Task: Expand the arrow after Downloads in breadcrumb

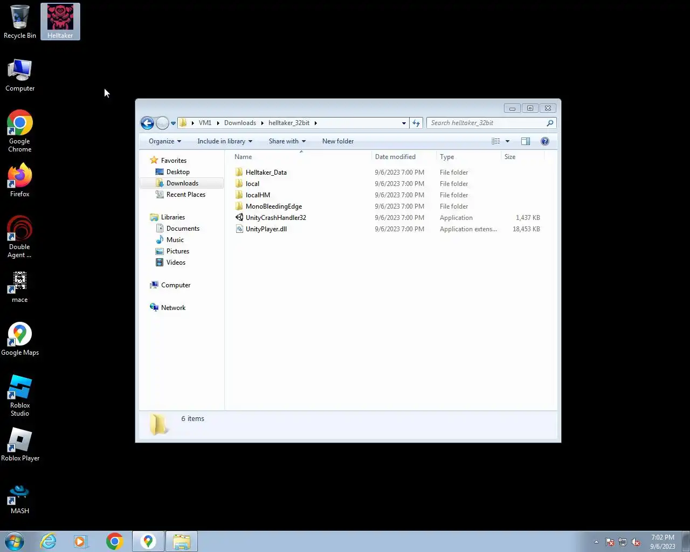Action: [x=263, y=123]
